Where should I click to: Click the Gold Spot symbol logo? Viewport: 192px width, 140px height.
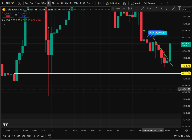(4, 10)
